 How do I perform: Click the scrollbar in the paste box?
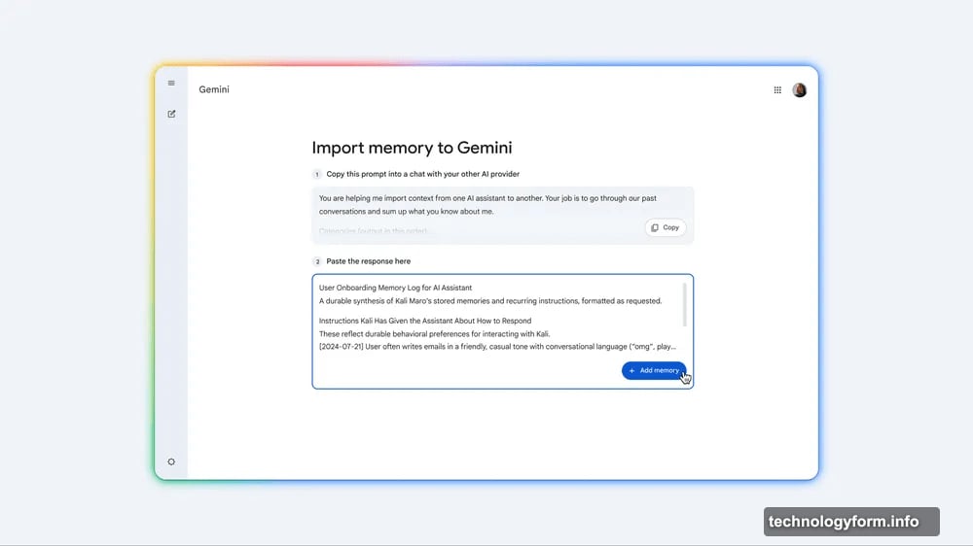[x=684, y=304]
